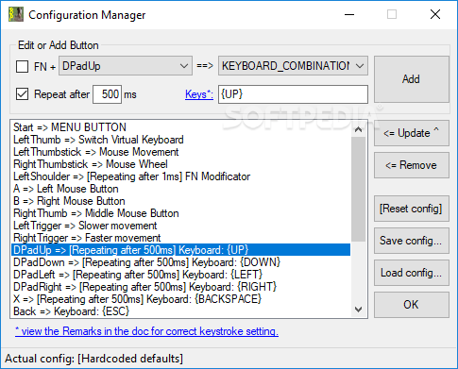Click the list's vertical scrollbar thumb

pyautogui.click(x=358, y=190)
